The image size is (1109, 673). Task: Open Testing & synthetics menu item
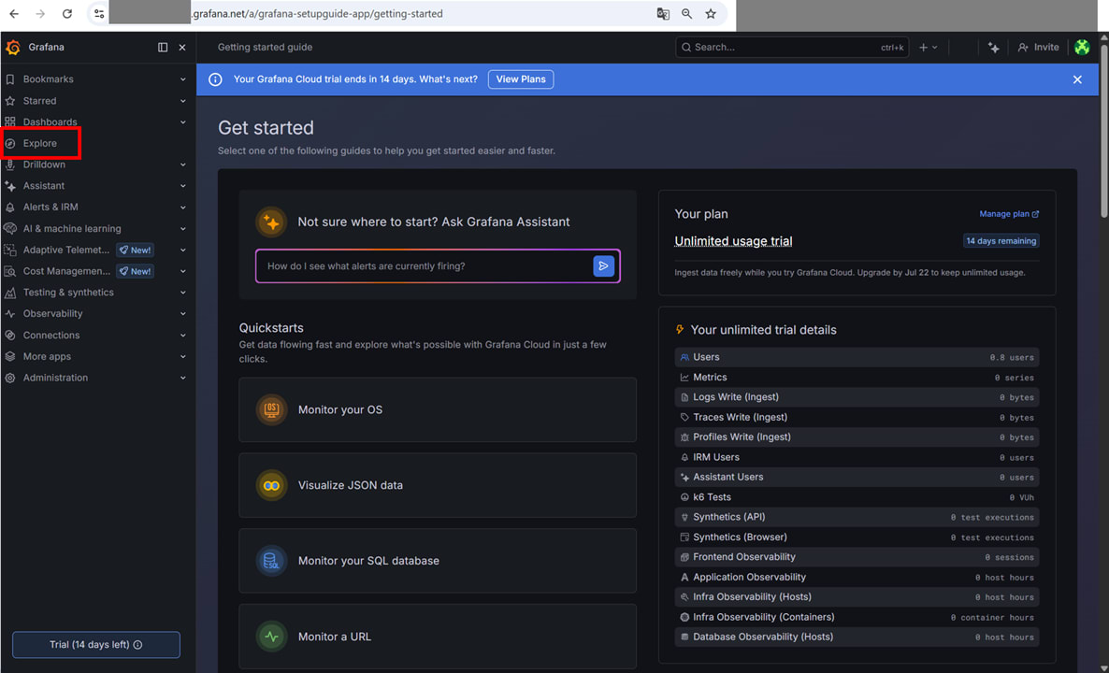pyautogui.click(x=68, y=292)
